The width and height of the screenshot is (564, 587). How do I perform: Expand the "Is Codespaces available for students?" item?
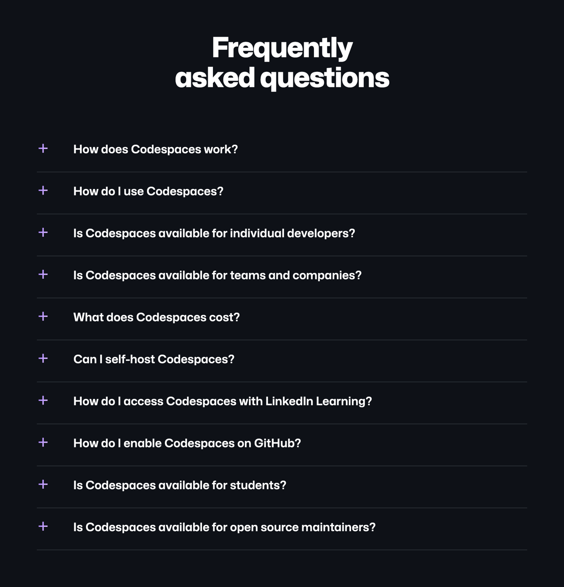43,485
